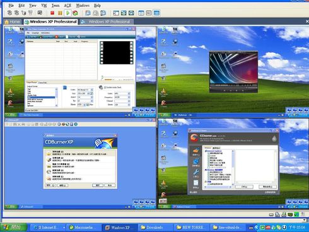Viewport: 309px width, 232px height.
Task: Open the audio Codec dropdown
Action: (x=129, y=93)
